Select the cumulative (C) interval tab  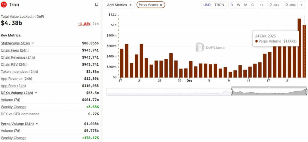tap(253, 5)
